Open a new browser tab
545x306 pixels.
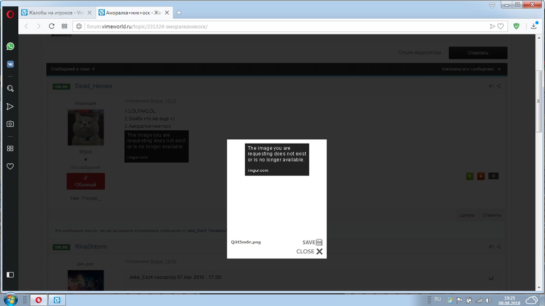point(179,13)
